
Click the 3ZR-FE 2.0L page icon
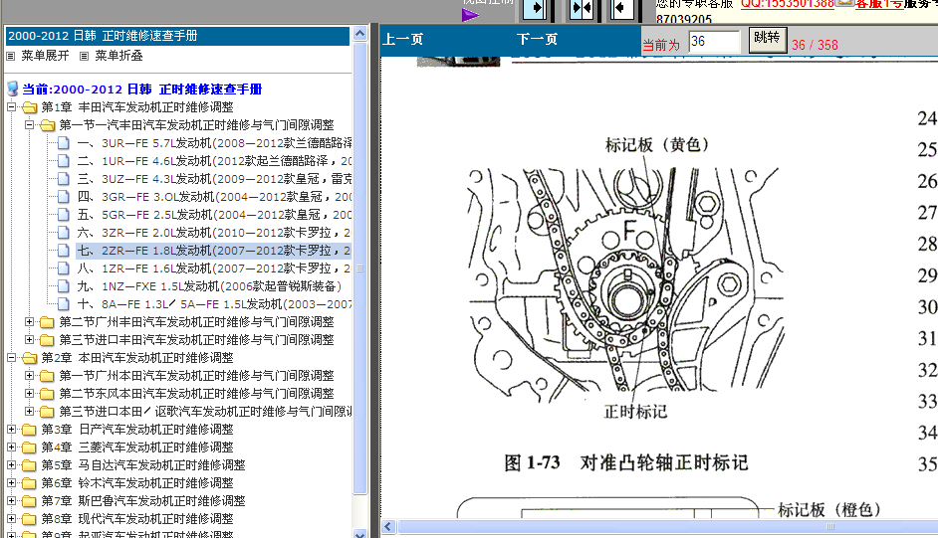64,233
